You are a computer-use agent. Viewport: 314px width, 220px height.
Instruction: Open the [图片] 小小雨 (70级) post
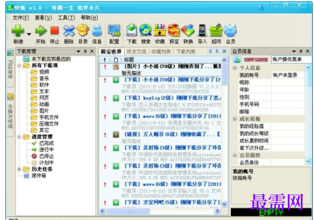pos(160,70)
